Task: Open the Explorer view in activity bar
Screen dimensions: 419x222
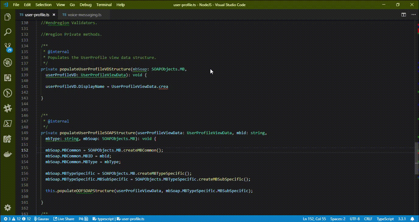Action: [x=8, y=17]
